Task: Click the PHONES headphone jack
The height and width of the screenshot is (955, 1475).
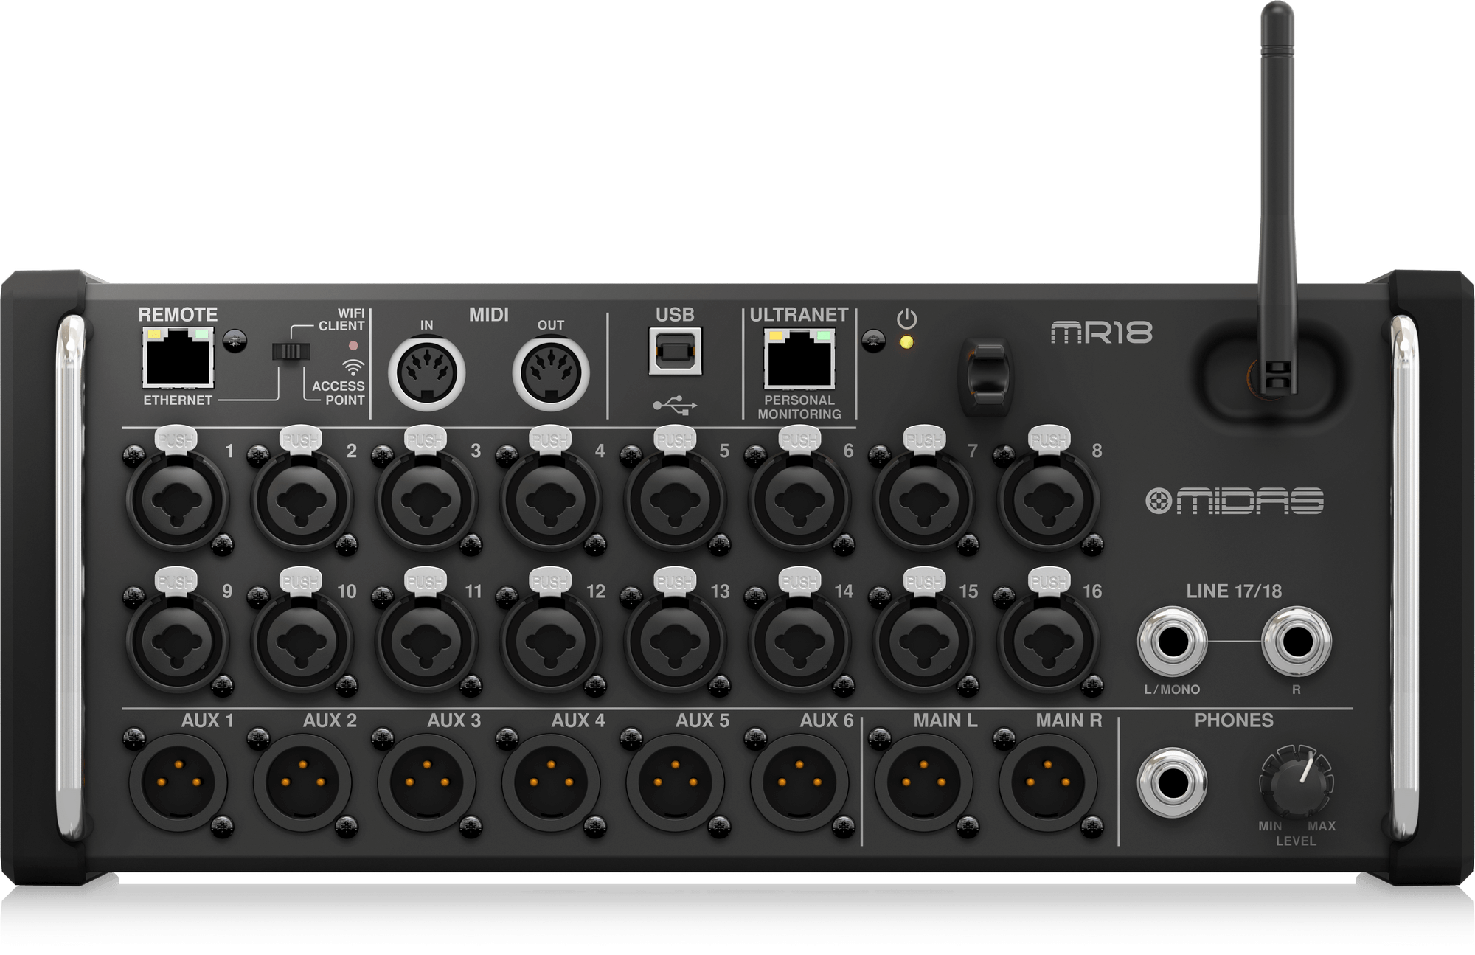Action: tap(1173, 782)
